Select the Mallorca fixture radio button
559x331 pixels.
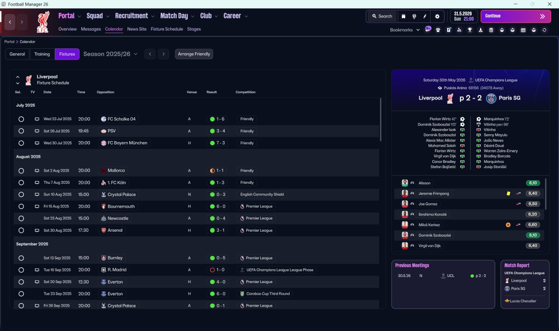click(x=21, y=171)
